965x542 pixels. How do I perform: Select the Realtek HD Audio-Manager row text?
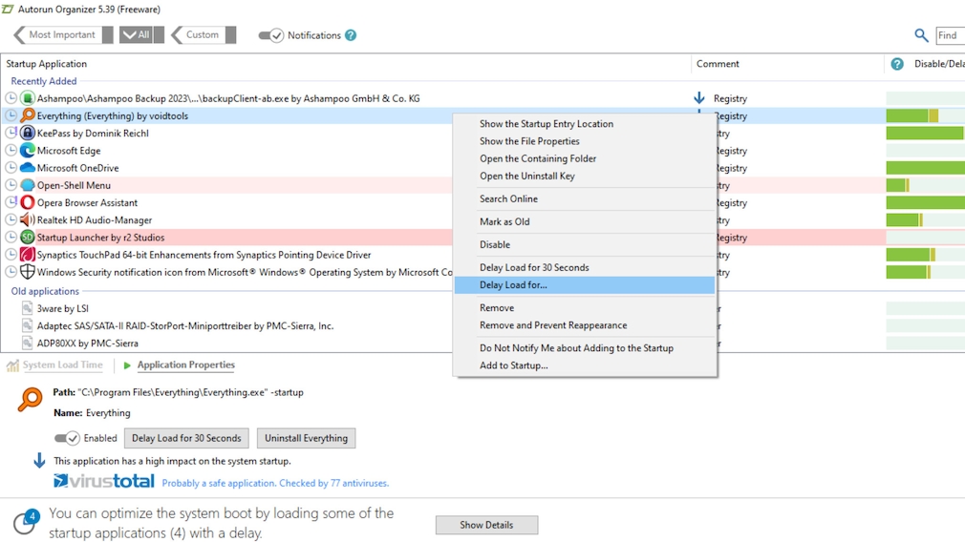(x=95, y=220)
